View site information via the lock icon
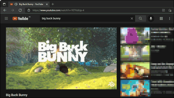This screenshot has width=174, height=98. (29, 10)
